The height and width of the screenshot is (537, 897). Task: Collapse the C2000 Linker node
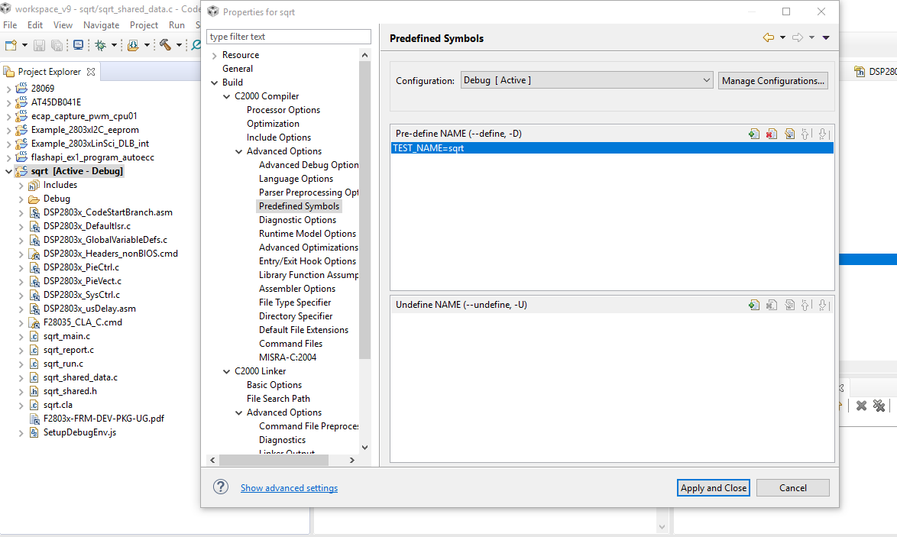tap(226, 372)
